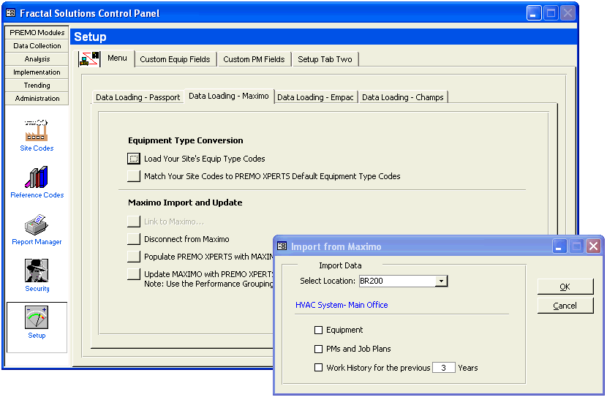Screen dimensions: 607x397
Task: Click Cancel in Import from Maximo
Action: [x=565, y=306]
